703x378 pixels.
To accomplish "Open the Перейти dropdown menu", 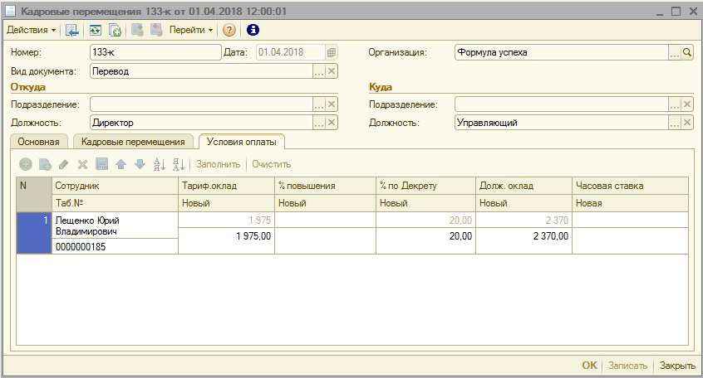I will [191, 30].
